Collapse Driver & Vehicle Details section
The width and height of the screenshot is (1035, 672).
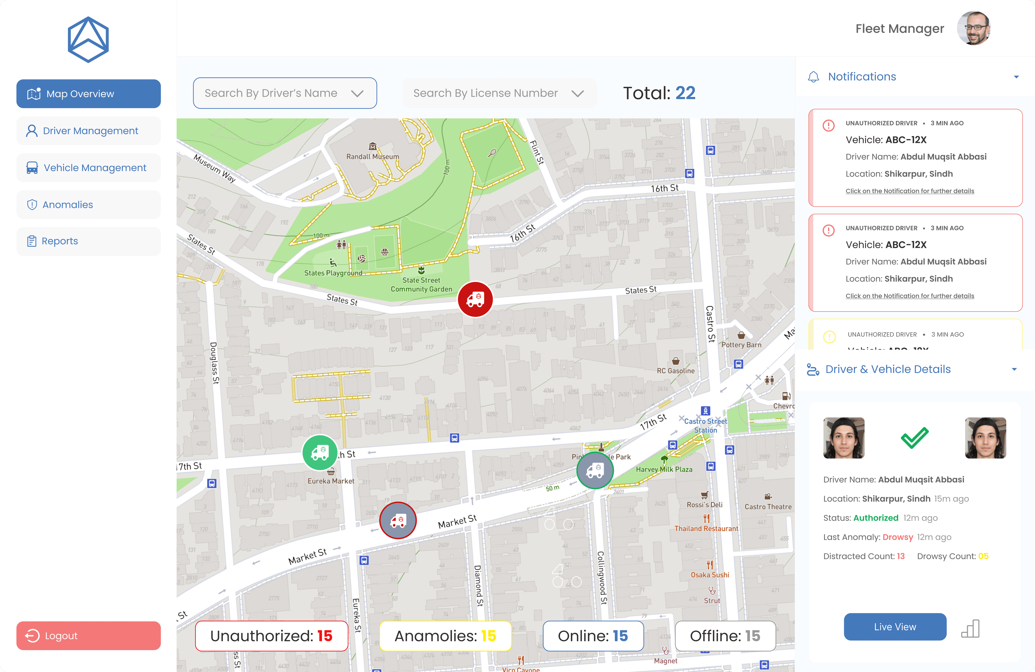(1014, 369)
